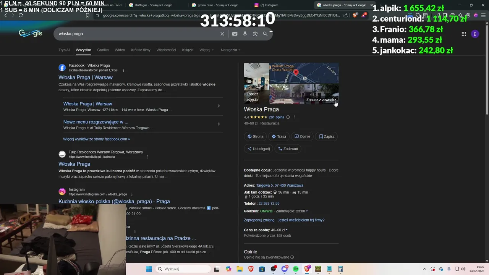Switch to the 'grano duro' browser tab

pyautogui.click(x=218, y=5)
